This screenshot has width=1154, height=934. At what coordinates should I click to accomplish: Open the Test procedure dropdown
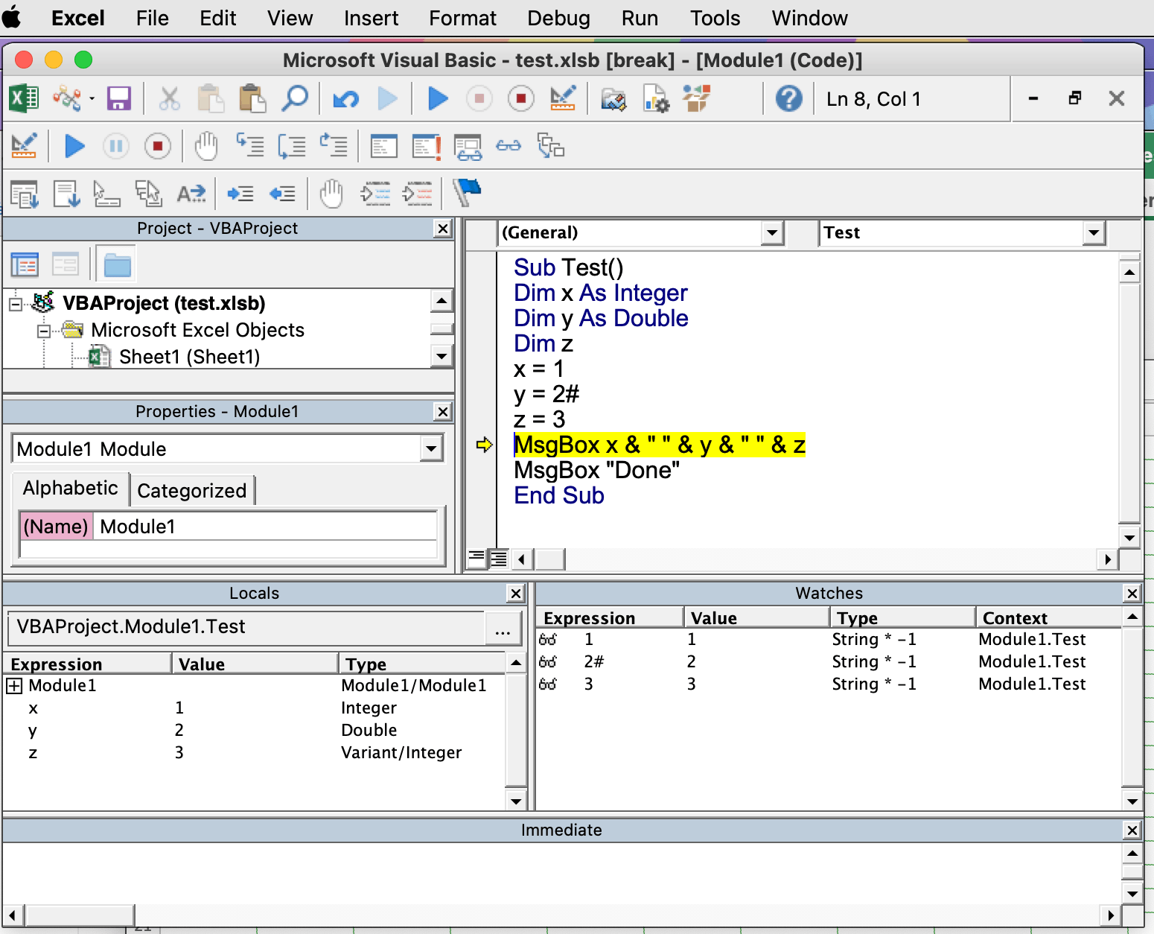click(1093, 233)
